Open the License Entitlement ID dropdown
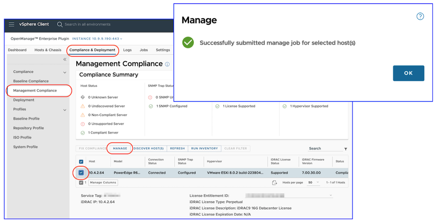 (289, 195)
